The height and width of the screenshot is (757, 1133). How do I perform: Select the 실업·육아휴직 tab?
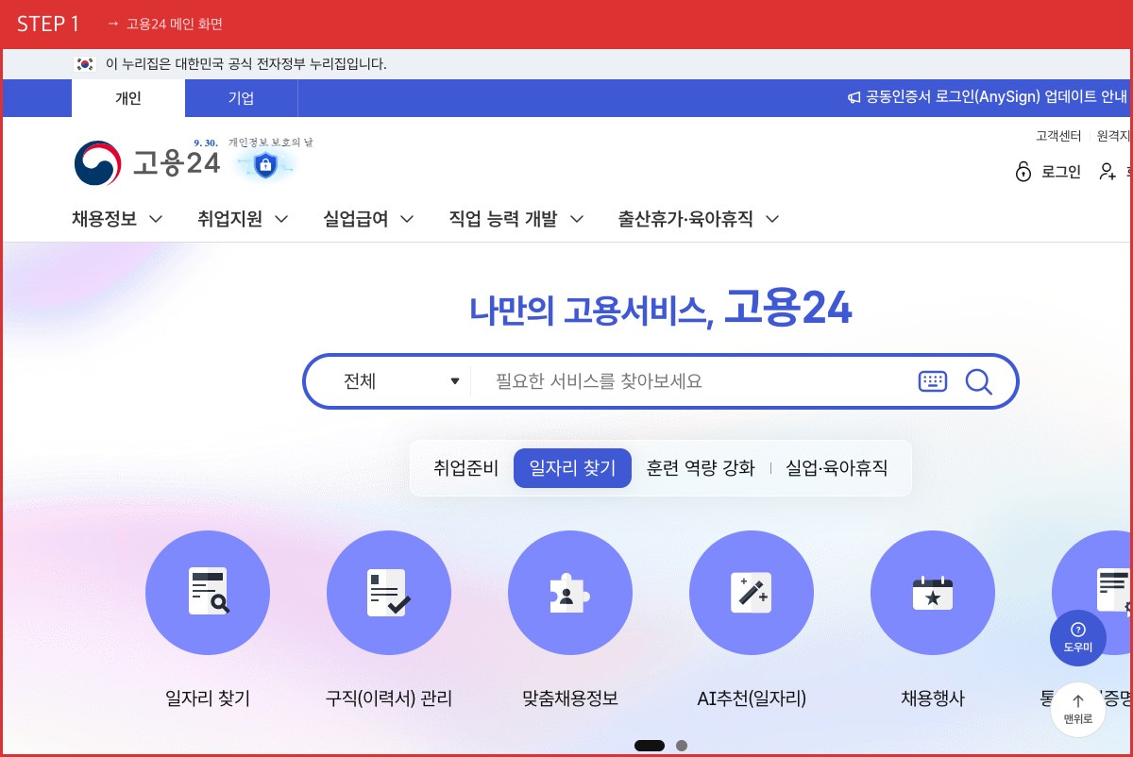point(837,467)
